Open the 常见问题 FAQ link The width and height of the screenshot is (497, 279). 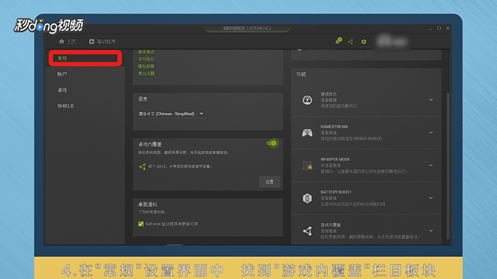(x=146, y=74)
